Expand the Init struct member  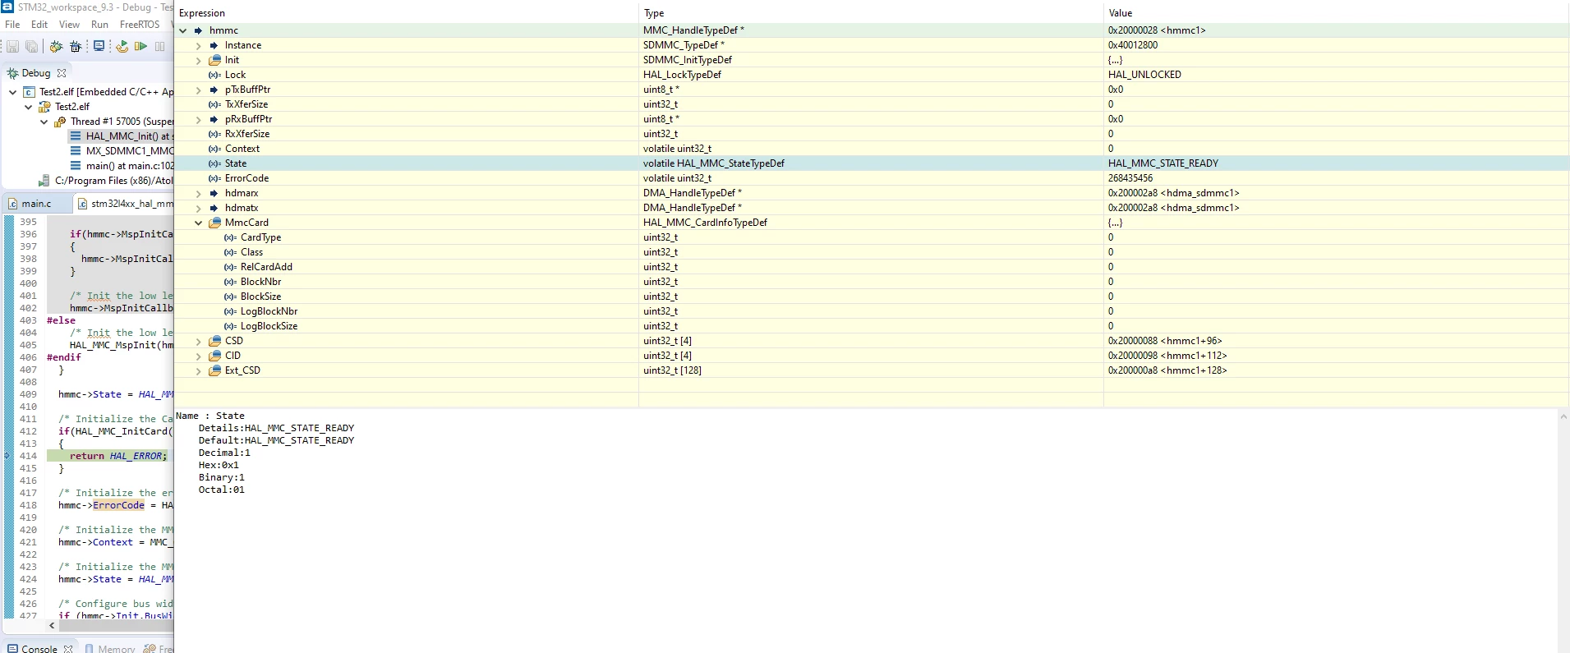198,60
